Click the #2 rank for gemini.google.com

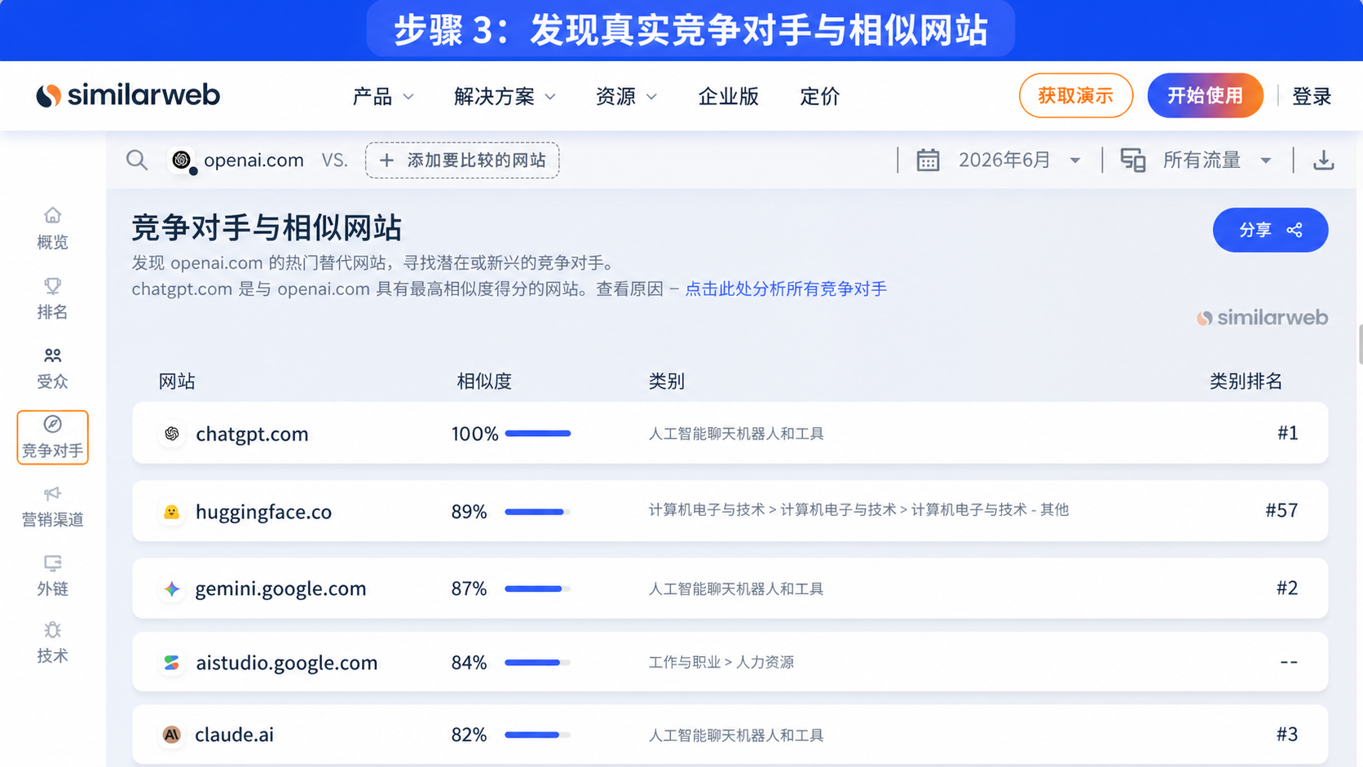(x=1287, y=588)
